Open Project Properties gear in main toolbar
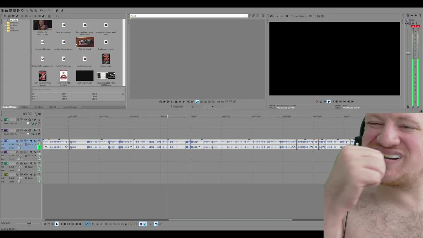The height and width of the screenshot is (238, 423). click(22, 11)
